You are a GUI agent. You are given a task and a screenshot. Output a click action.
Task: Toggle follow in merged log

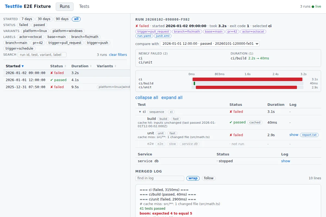point(209,178)
